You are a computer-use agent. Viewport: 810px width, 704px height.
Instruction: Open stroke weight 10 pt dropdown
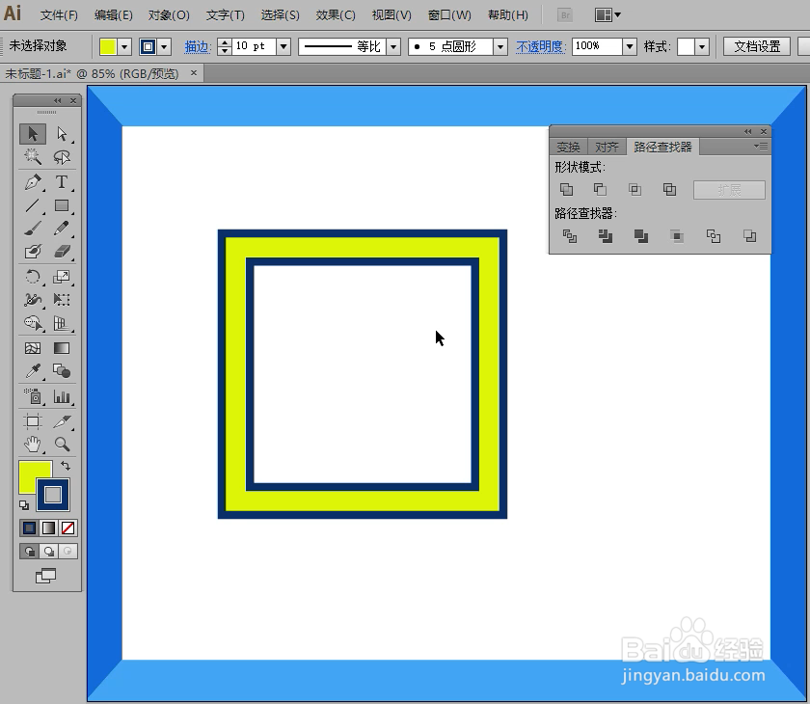tap(283, 46)
